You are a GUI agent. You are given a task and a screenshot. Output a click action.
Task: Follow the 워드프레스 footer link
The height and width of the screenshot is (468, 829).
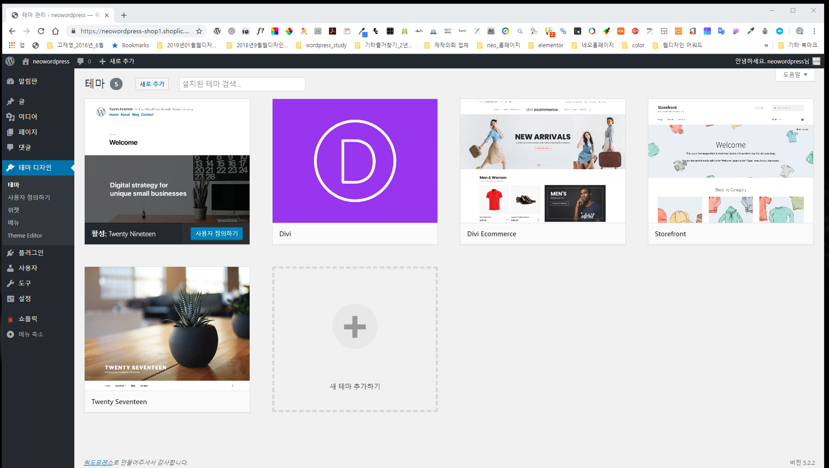(x=98, y=462)
